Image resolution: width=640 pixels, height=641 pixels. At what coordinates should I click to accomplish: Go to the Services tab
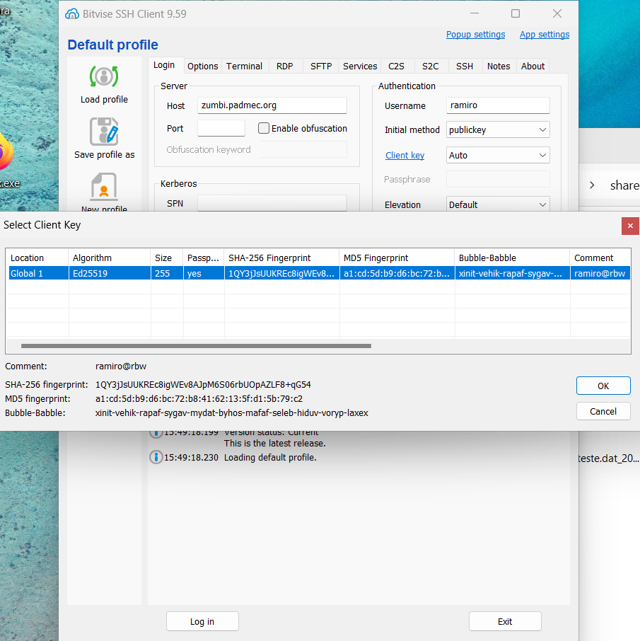360,67
